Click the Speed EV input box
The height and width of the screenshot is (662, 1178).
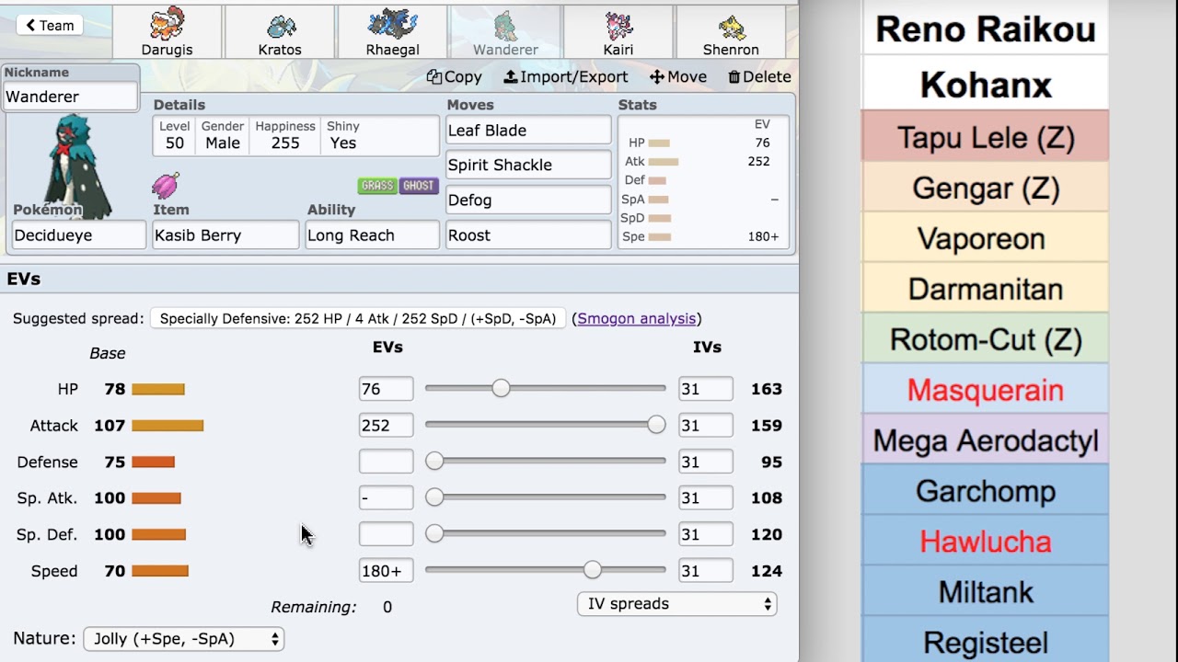pos(386,571)
